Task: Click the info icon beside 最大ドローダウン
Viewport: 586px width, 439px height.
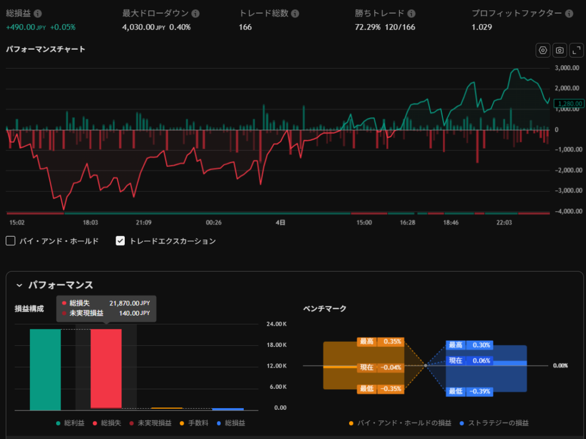Action: pyautogui.click(x=196, y=13)
